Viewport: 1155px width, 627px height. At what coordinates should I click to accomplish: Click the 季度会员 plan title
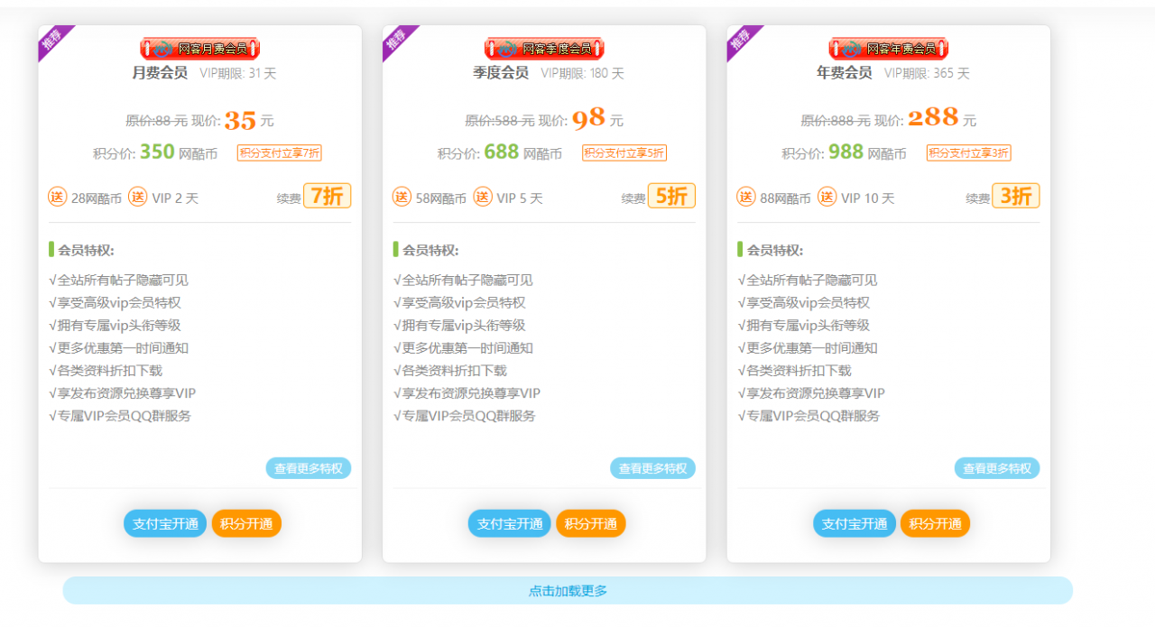click(501, 73)
